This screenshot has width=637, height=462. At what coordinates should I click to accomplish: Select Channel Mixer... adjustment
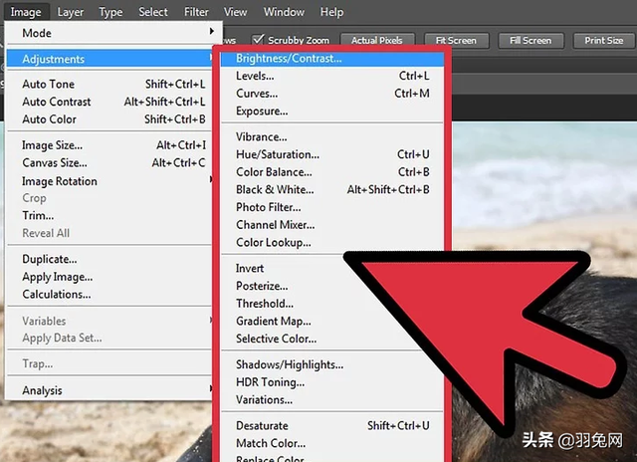point(332,225)
